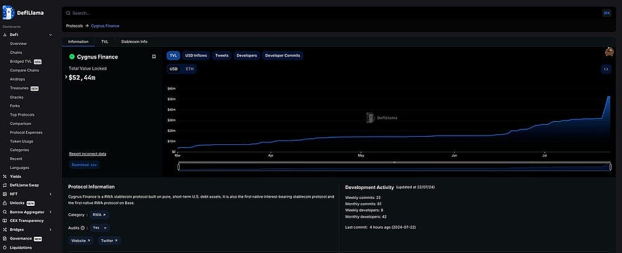This screenshot has height=253, width=622.
Task: Click the Liquidations sidebar icon
Action: coord(5,247)
